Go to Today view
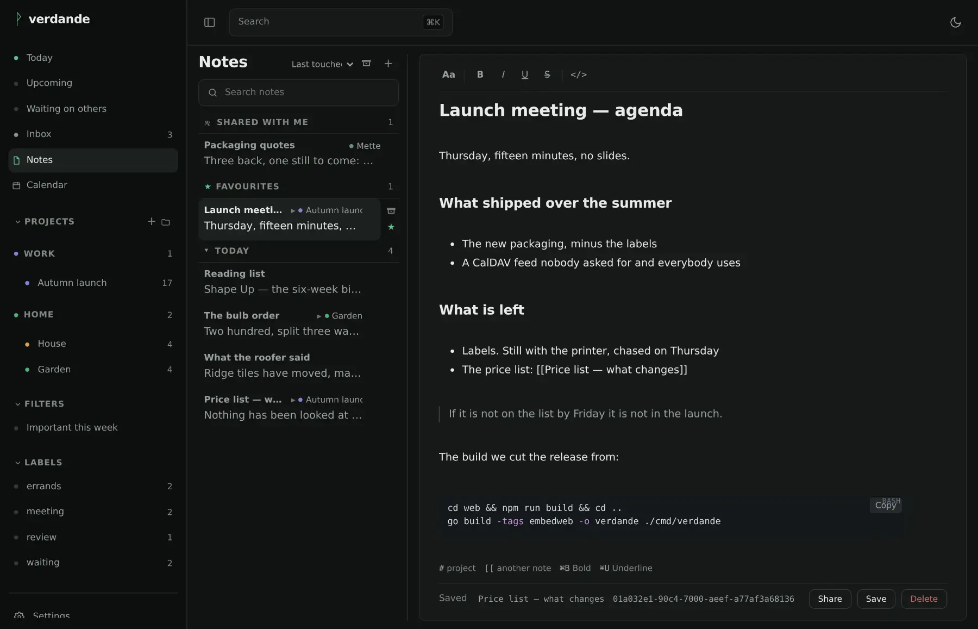 pos(93,58)
